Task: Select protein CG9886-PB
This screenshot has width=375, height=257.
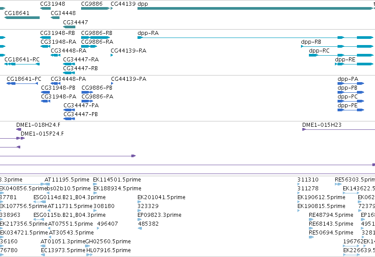Action: click(x=87, y=92)
